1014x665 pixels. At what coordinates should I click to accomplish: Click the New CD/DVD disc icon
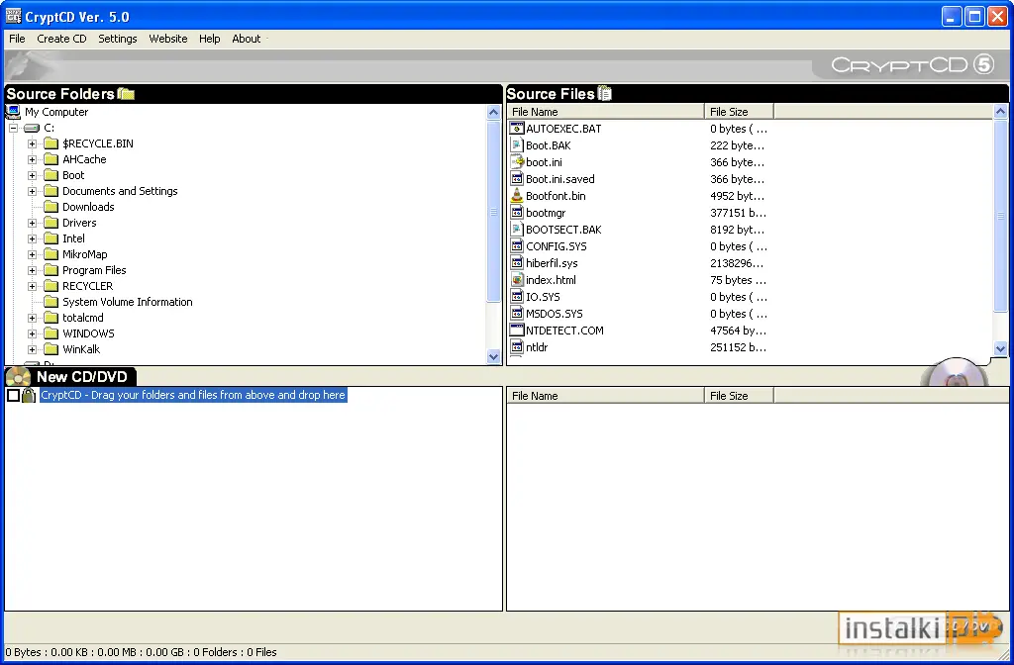(18, 377)
